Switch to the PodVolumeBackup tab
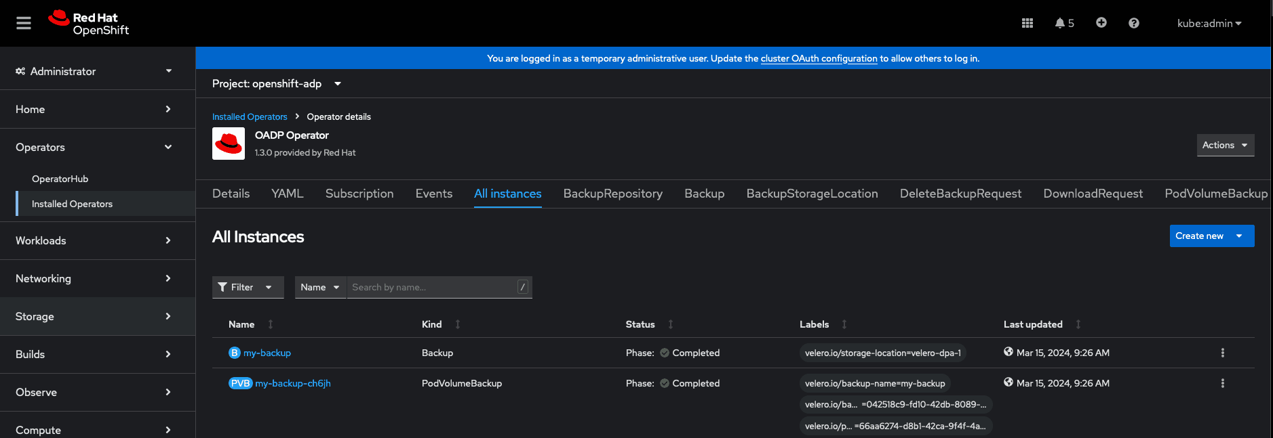 click(1216, 194)
